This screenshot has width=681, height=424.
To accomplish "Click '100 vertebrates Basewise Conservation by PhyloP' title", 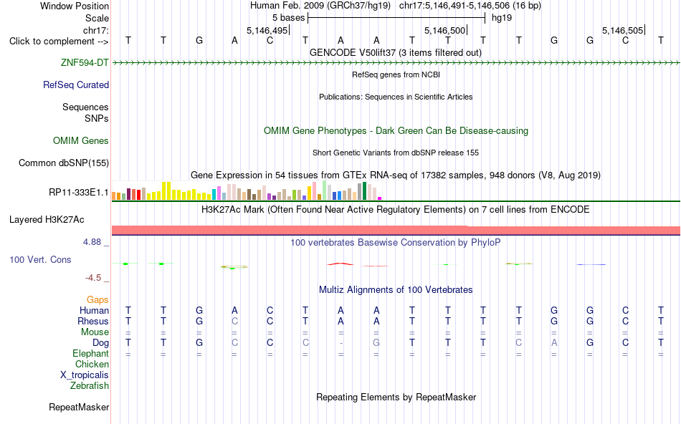I will (396, 243).
